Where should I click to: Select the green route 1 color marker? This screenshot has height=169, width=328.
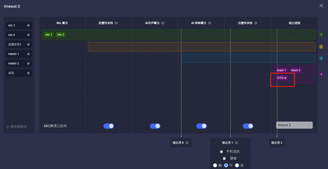click(321, 35)
